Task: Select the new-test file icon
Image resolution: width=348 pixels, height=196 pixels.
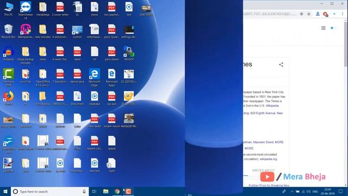Action: [95, 165]
